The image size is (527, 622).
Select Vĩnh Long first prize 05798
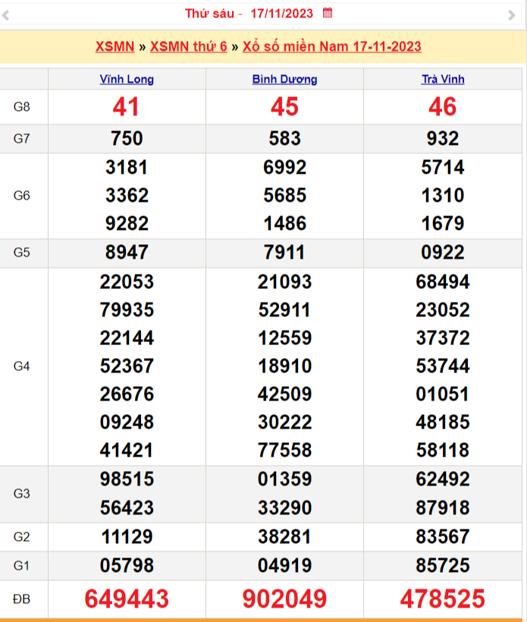click(127, 565)
